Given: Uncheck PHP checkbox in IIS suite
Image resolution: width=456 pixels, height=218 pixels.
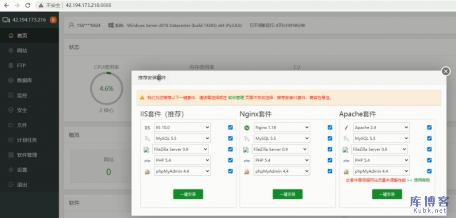Looking at the screenshot, I should (230, 160).
